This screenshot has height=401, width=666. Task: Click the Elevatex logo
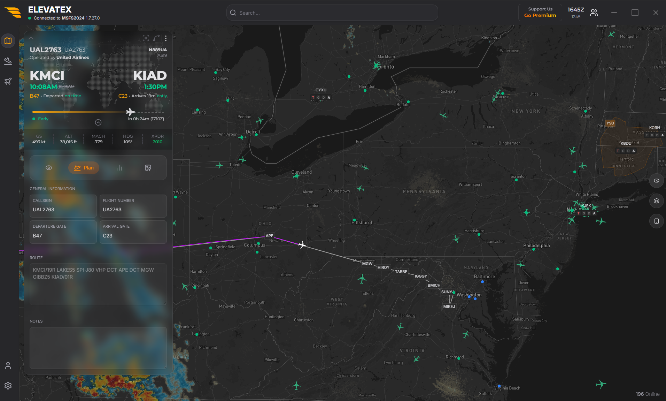(13, 13)
